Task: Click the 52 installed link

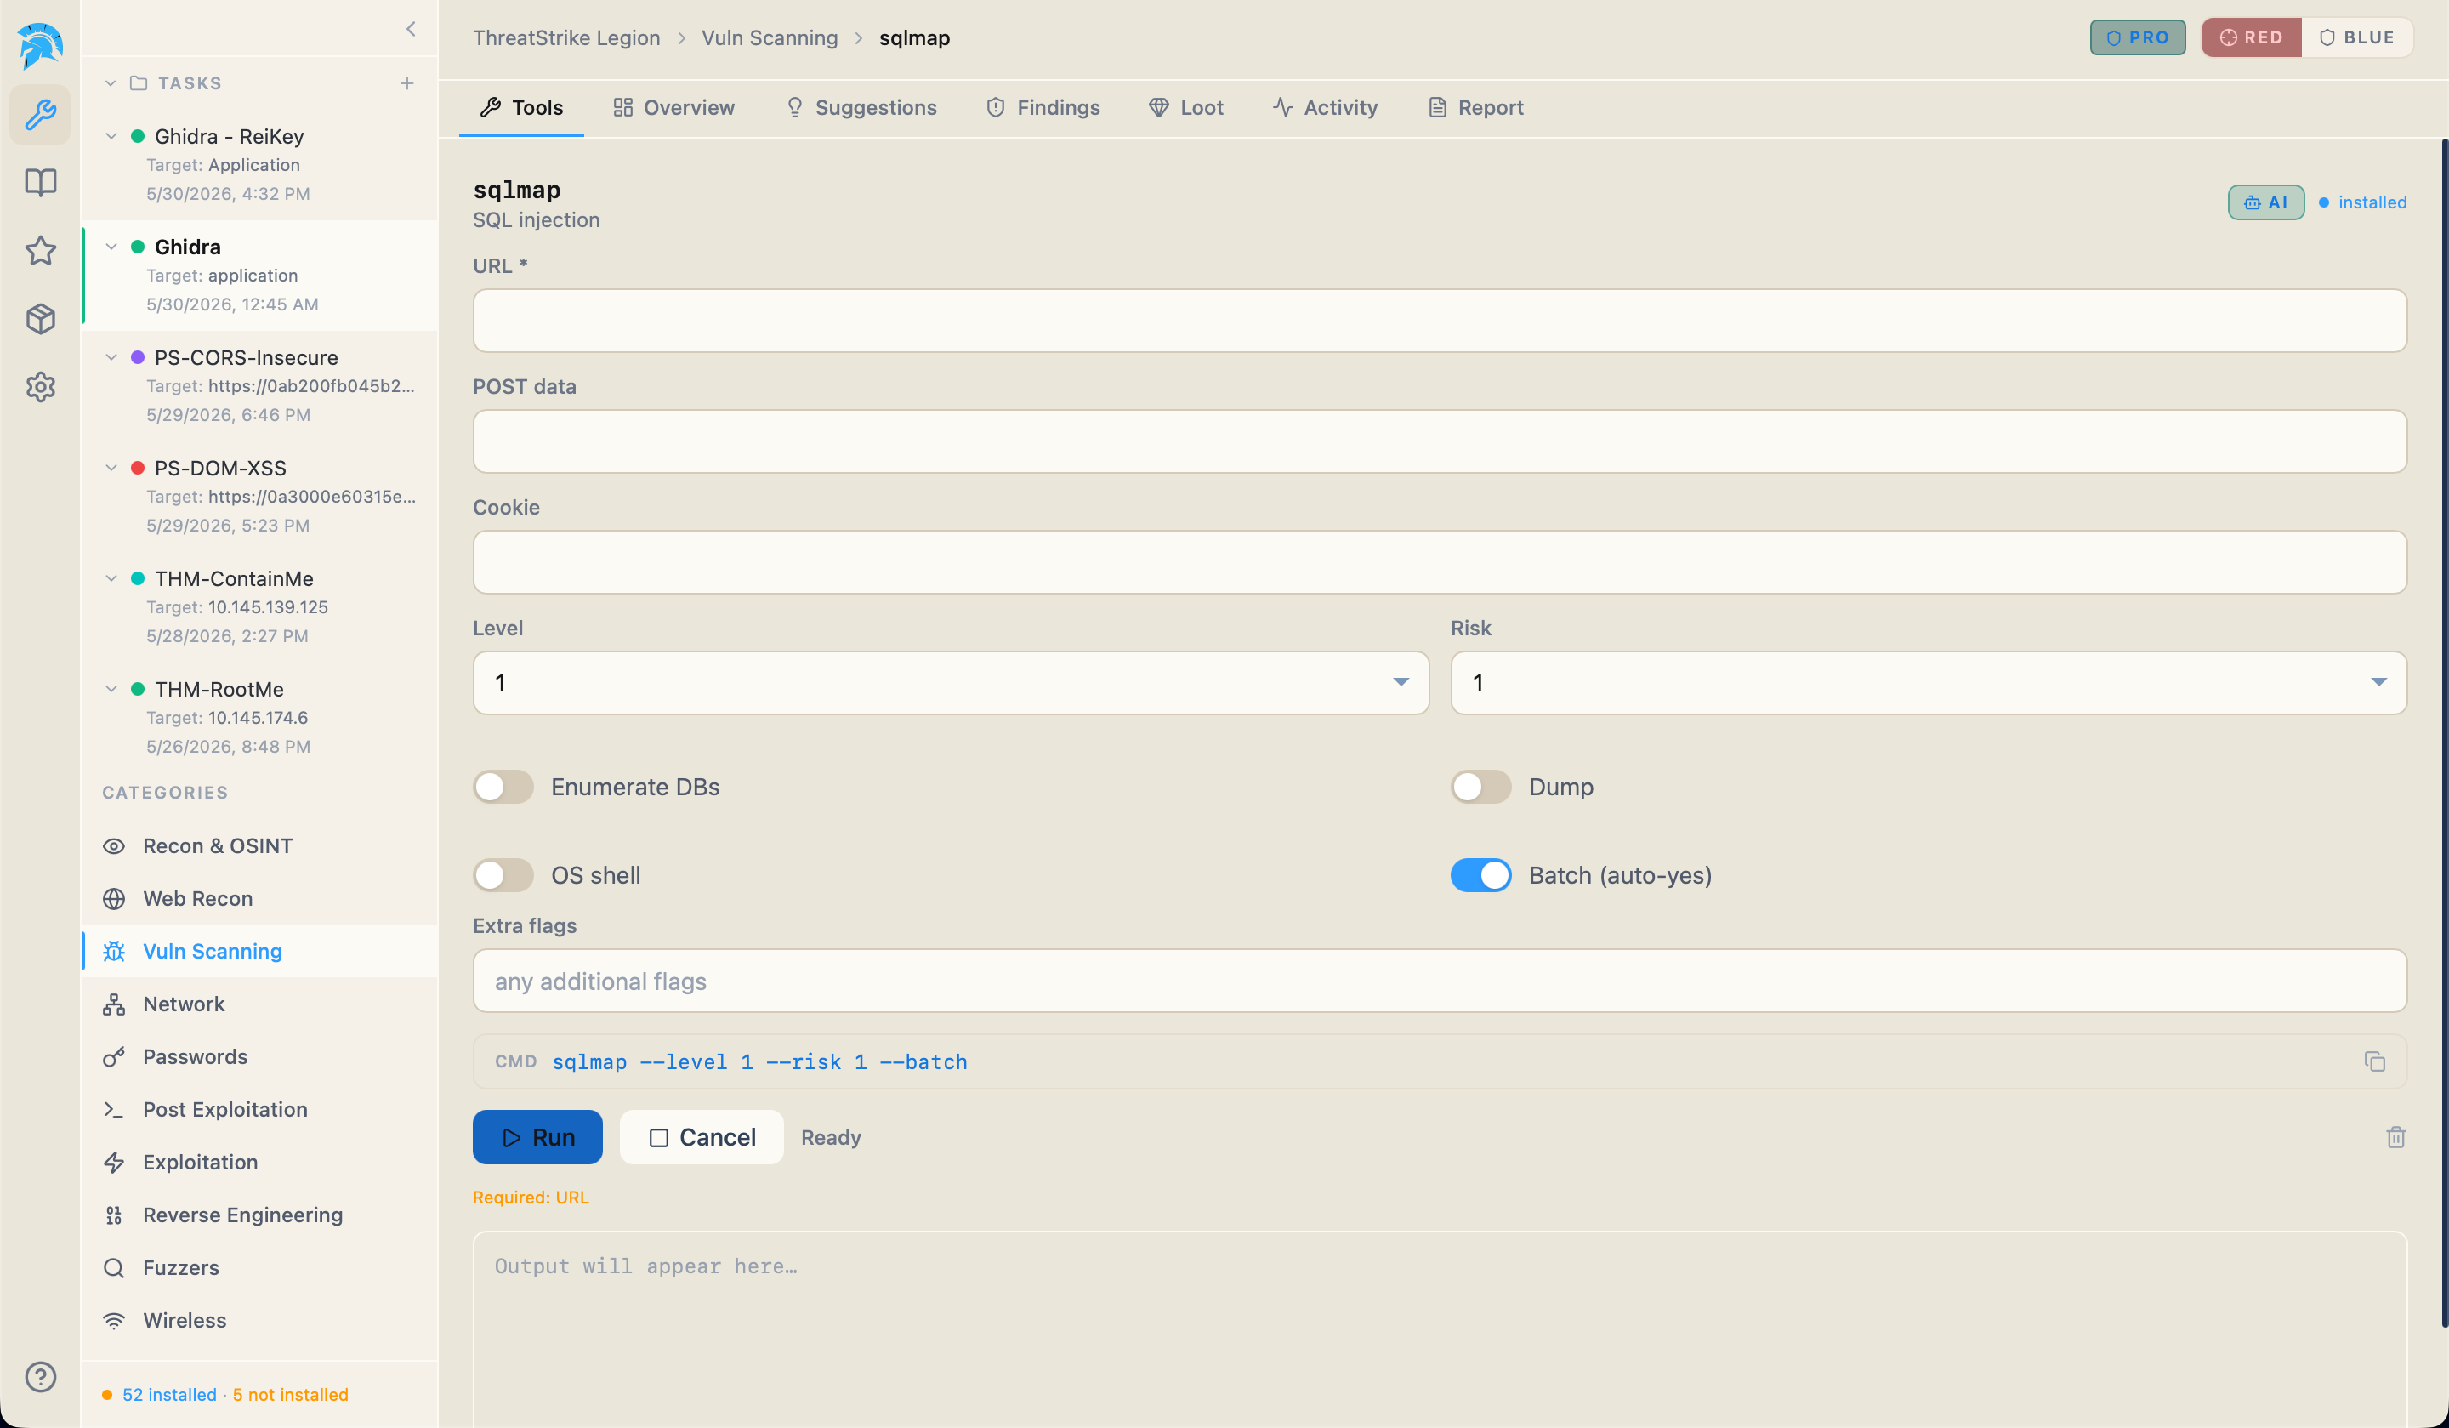Action: point(169,1394)
